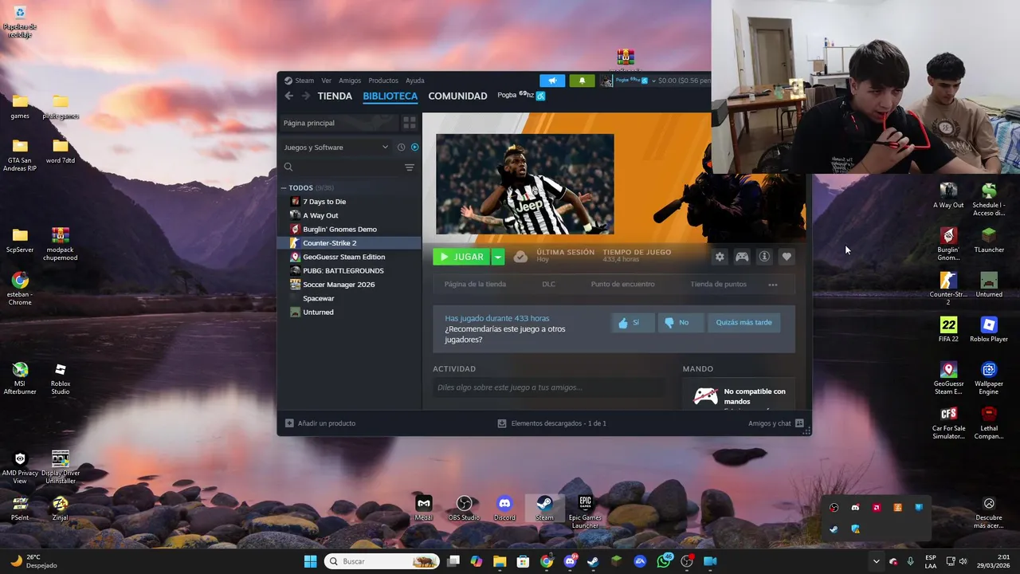Open Página de la tienda link
The height and width of the screenshot is (574, 1020).
click(x=475, y=285)
